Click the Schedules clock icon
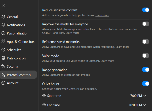The height and width of the screenshot is (111, 152). pyautogui.click(x=3, y=50)
